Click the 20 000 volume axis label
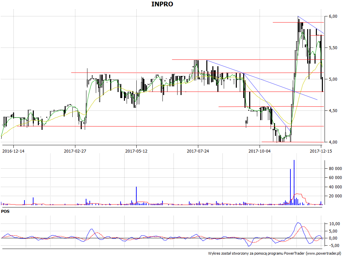 pos(335,196)
